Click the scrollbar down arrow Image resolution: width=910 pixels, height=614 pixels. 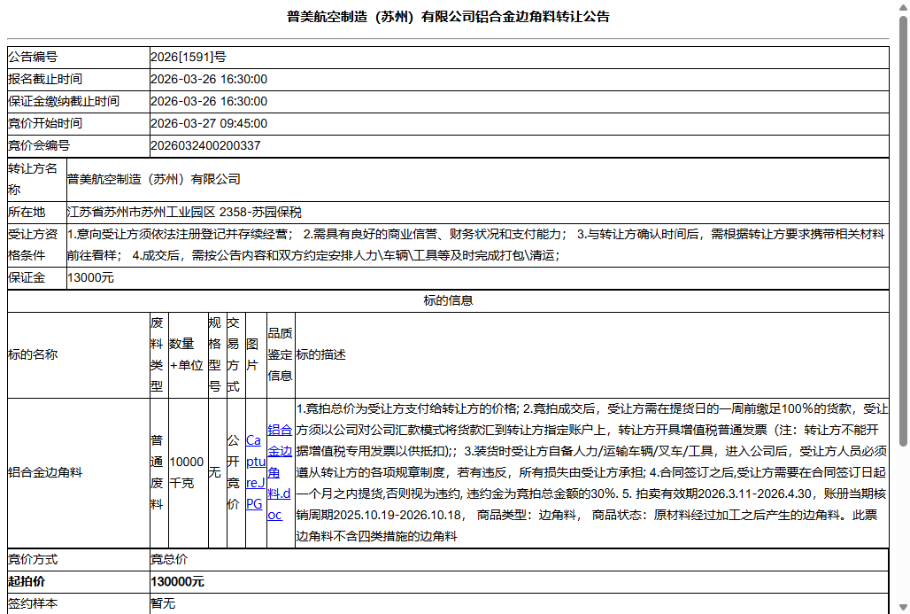pos(903,607)
